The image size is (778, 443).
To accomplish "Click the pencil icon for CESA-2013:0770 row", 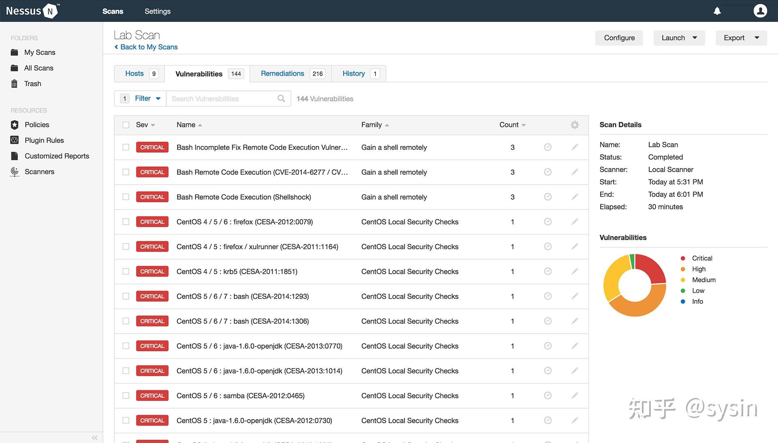I will [575, 345].
